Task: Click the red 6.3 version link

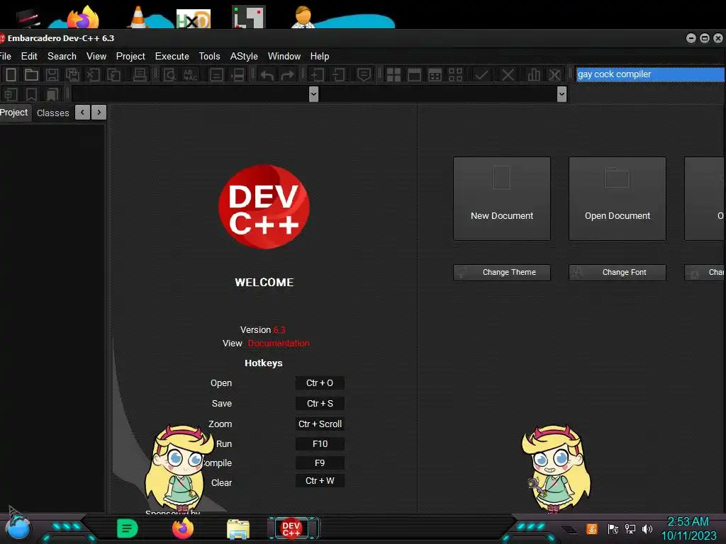Action: 279,330
